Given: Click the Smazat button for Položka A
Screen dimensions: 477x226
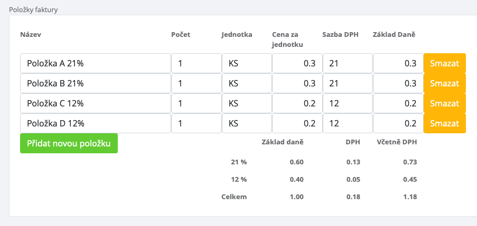Looking at the screenshot, I should (x=444, y=63).
